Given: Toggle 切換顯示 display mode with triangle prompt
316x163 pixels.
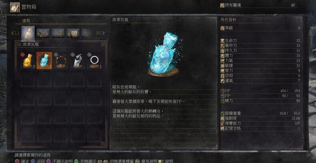Looking at the screenshot, I should coord(85,161).
